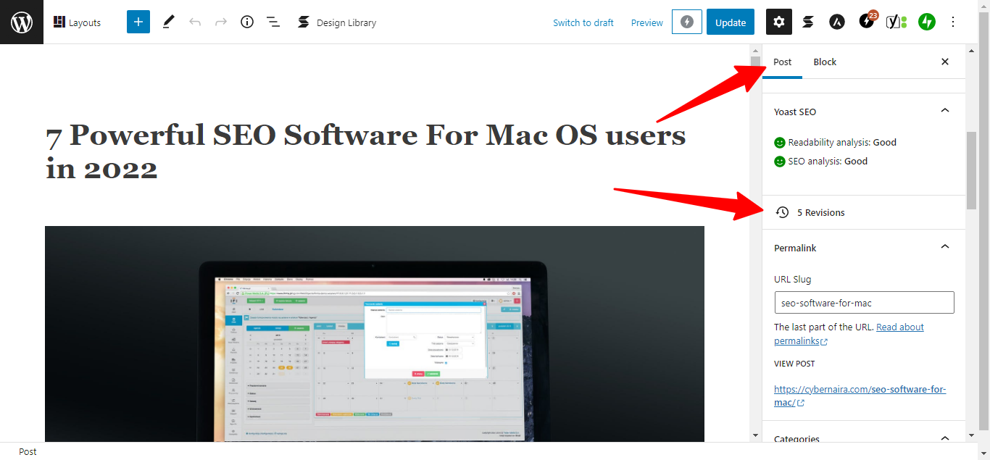
Task: Click the redo arrow icon
Action: tap(221, 22)
